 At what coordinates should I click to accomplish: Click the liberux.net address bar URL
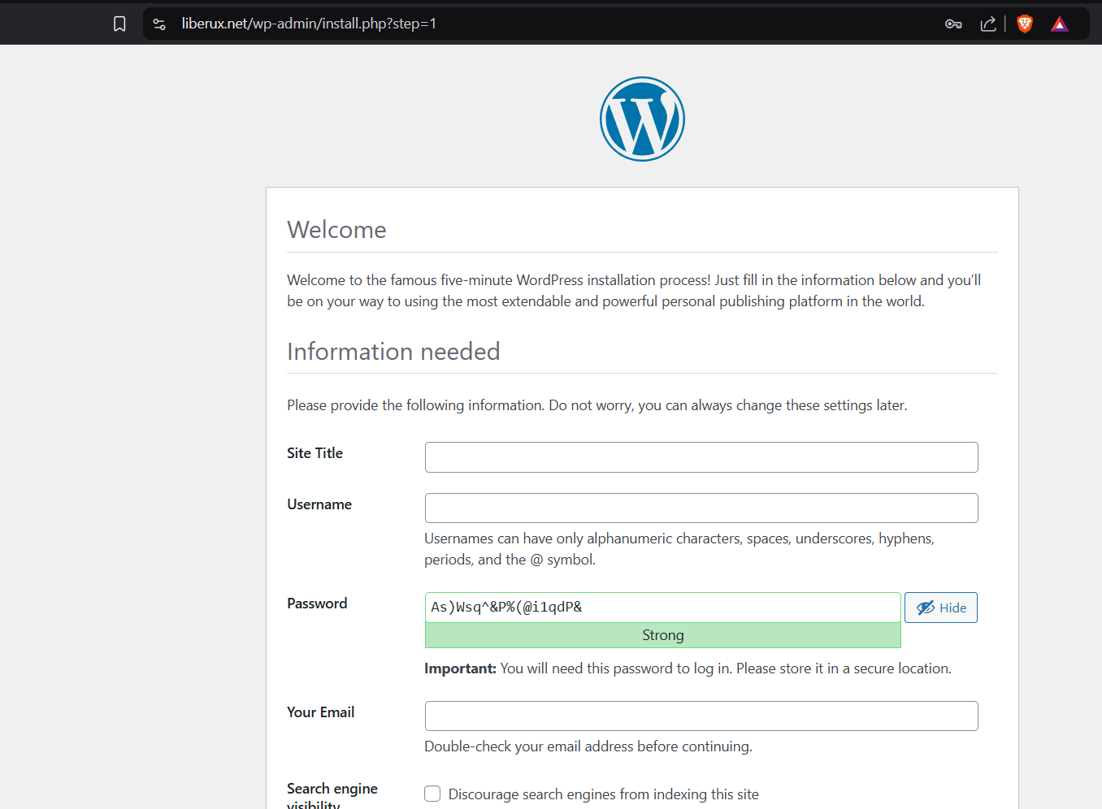point(309,24)
